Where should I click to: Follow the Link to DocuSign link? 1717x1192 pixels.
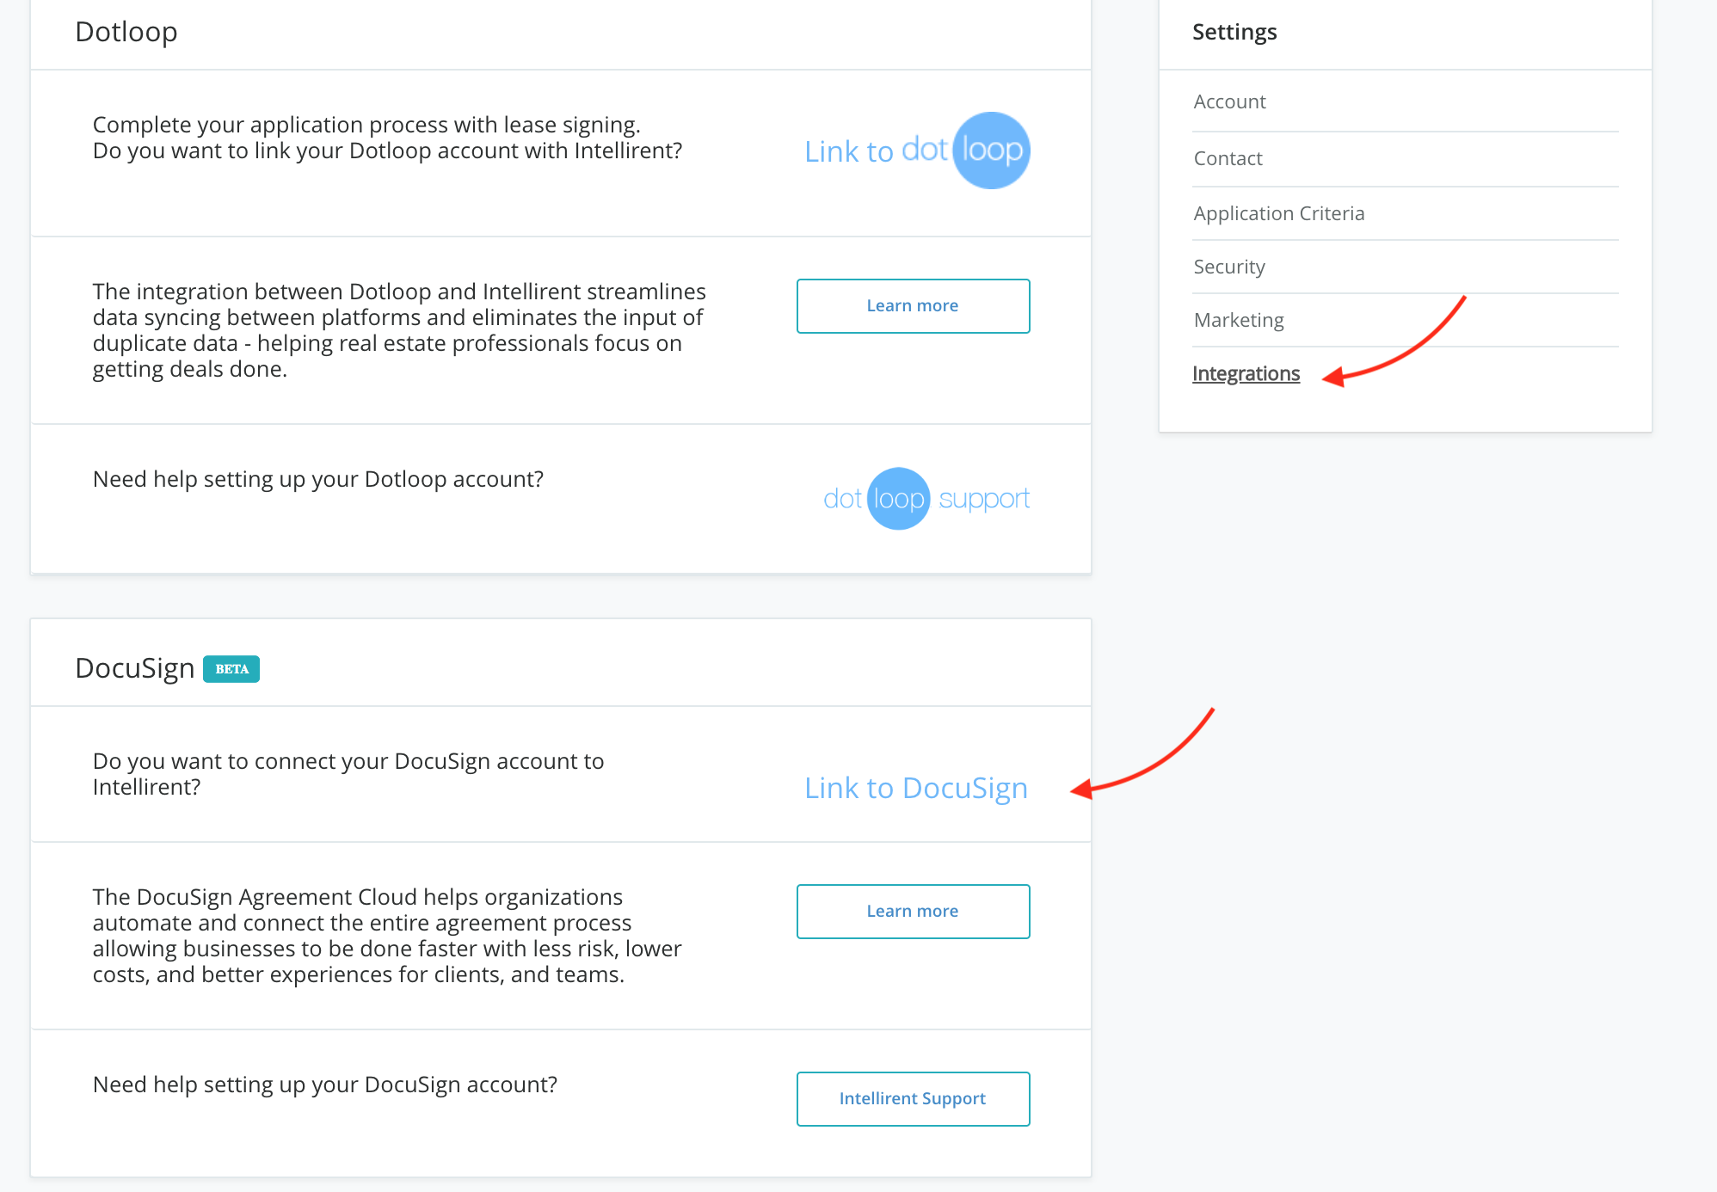coord(916,788)
